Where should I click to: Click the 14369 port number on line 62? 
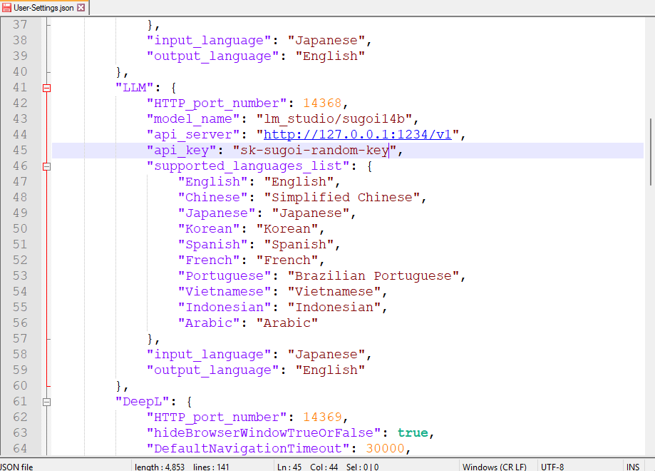tap(322, 417)
